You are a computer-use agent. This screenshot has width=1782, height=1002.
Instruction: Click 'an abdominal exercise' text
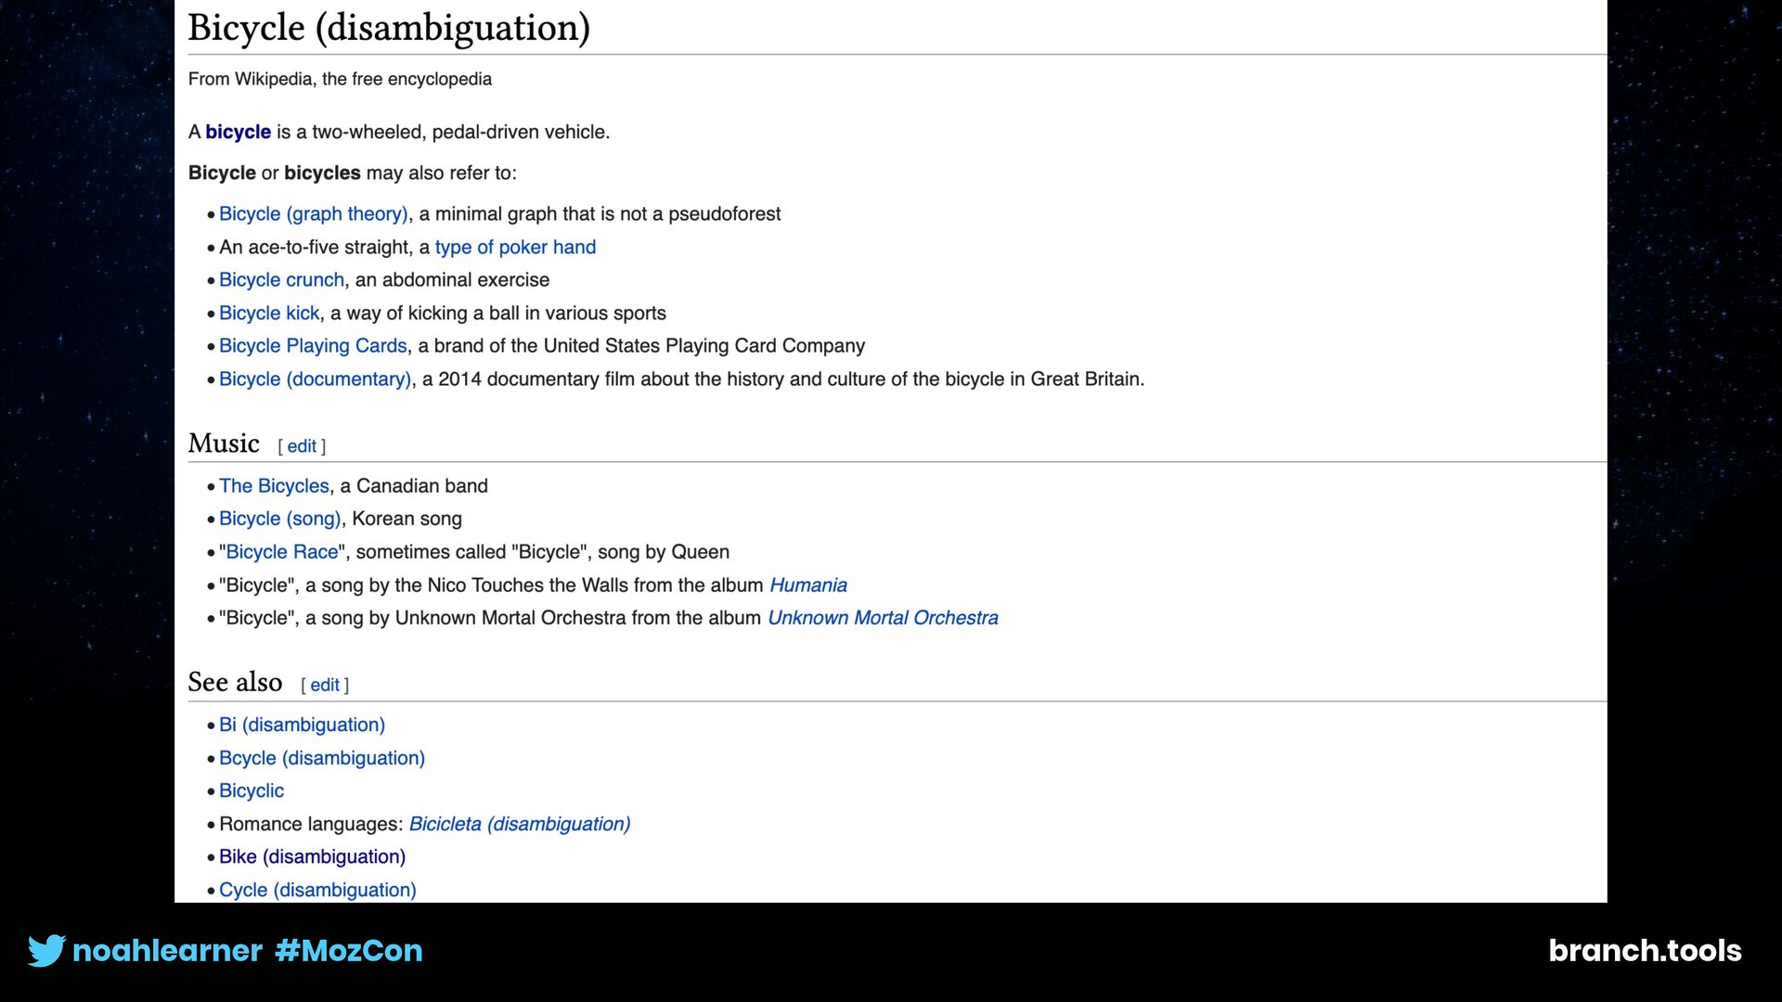452,280
